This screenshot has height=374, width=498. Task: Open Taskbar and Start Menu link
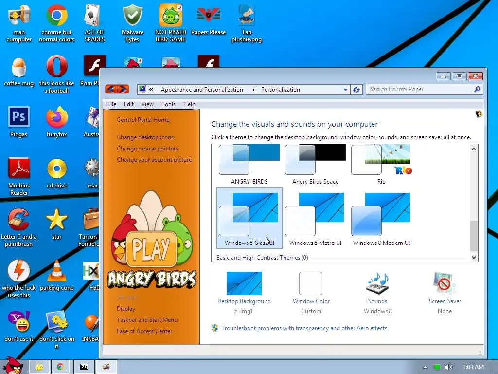coord(147,320)
